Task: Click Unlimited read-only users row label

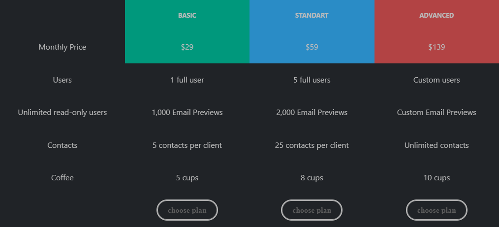Action: pos(62,113)
